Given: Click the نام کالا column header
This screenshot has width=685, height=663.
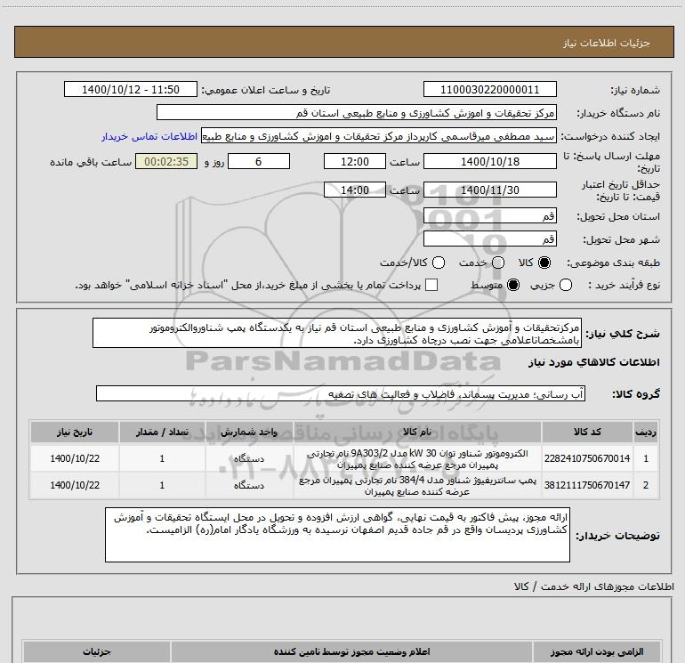Looking at the screenshot, I should point(417,432).
